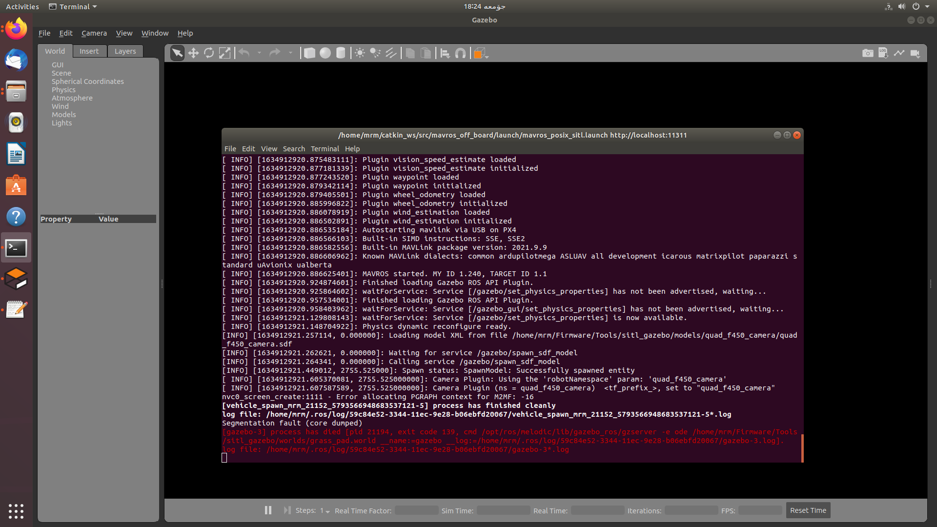This screenshot has width=937, height=527.
Task: Add a directional light
Action: [391, 53]
